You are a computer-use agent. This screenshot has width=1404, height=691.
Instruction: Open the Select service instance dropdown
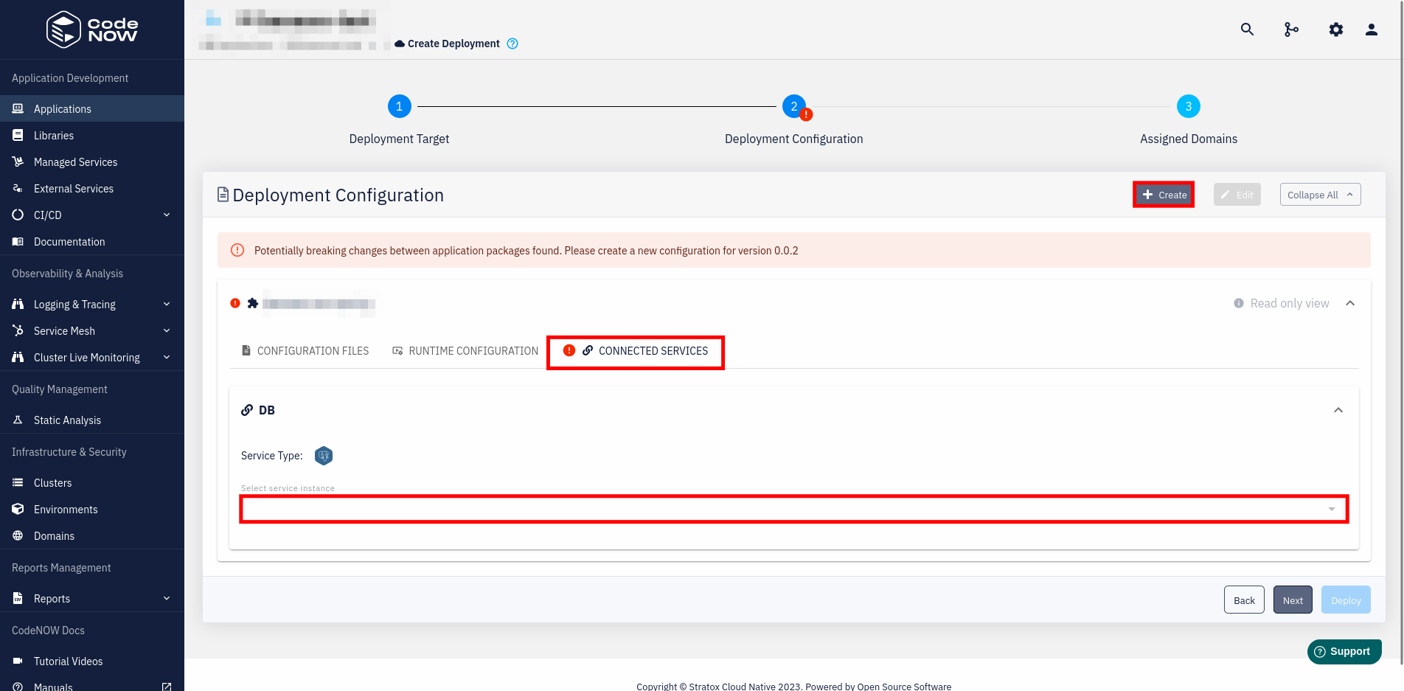click(x=794, y=509)
